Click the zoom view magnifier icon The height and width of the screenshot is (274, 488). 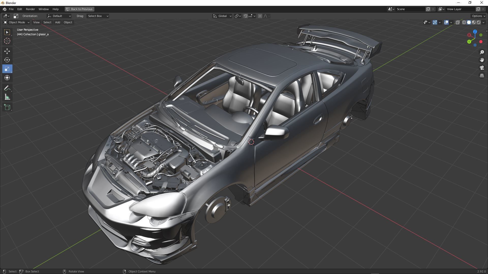482,52
